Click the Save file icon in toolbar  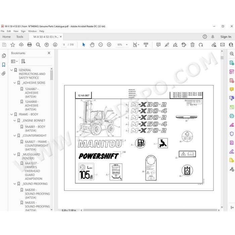[x=4, y=45]
